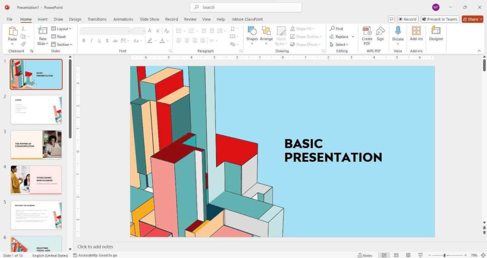
Task: Open the font color A swatch
Action: coord(162,41)
